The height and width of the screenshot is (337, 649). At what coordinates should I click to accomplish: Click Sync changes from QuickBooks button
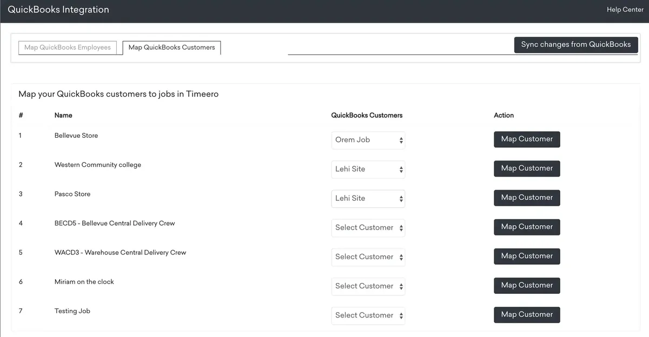click(576, 45)
